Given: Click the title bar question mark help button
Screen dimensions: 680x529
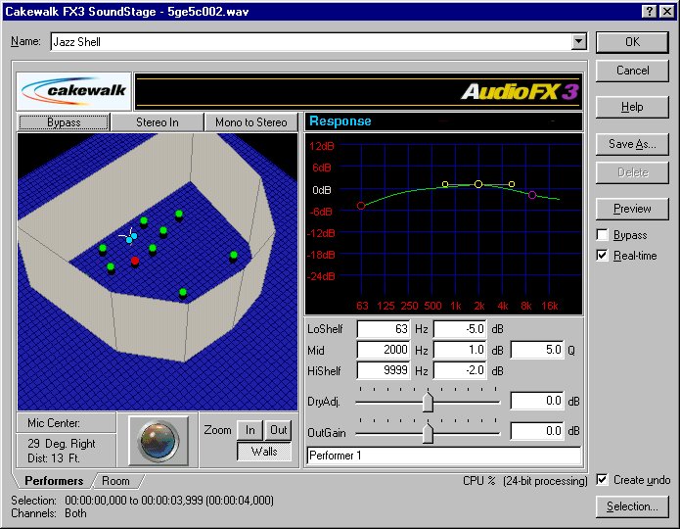Looking at the screenshot, I should 649,12.
